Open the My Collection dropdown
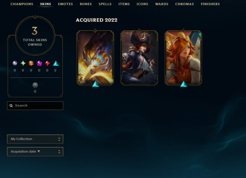The width and height of the screenshot is (246, 178). pos(35,139)
